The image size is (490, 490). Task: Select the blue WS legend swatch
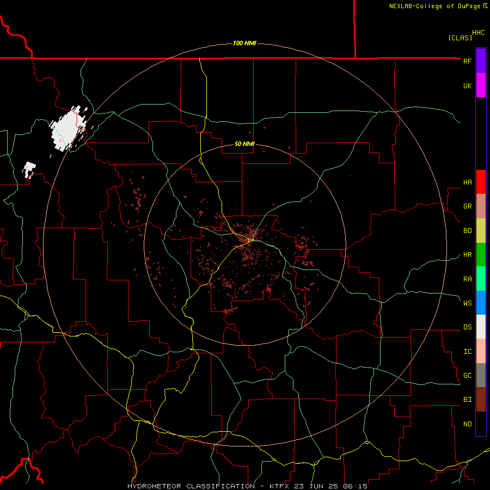point(481,303)
